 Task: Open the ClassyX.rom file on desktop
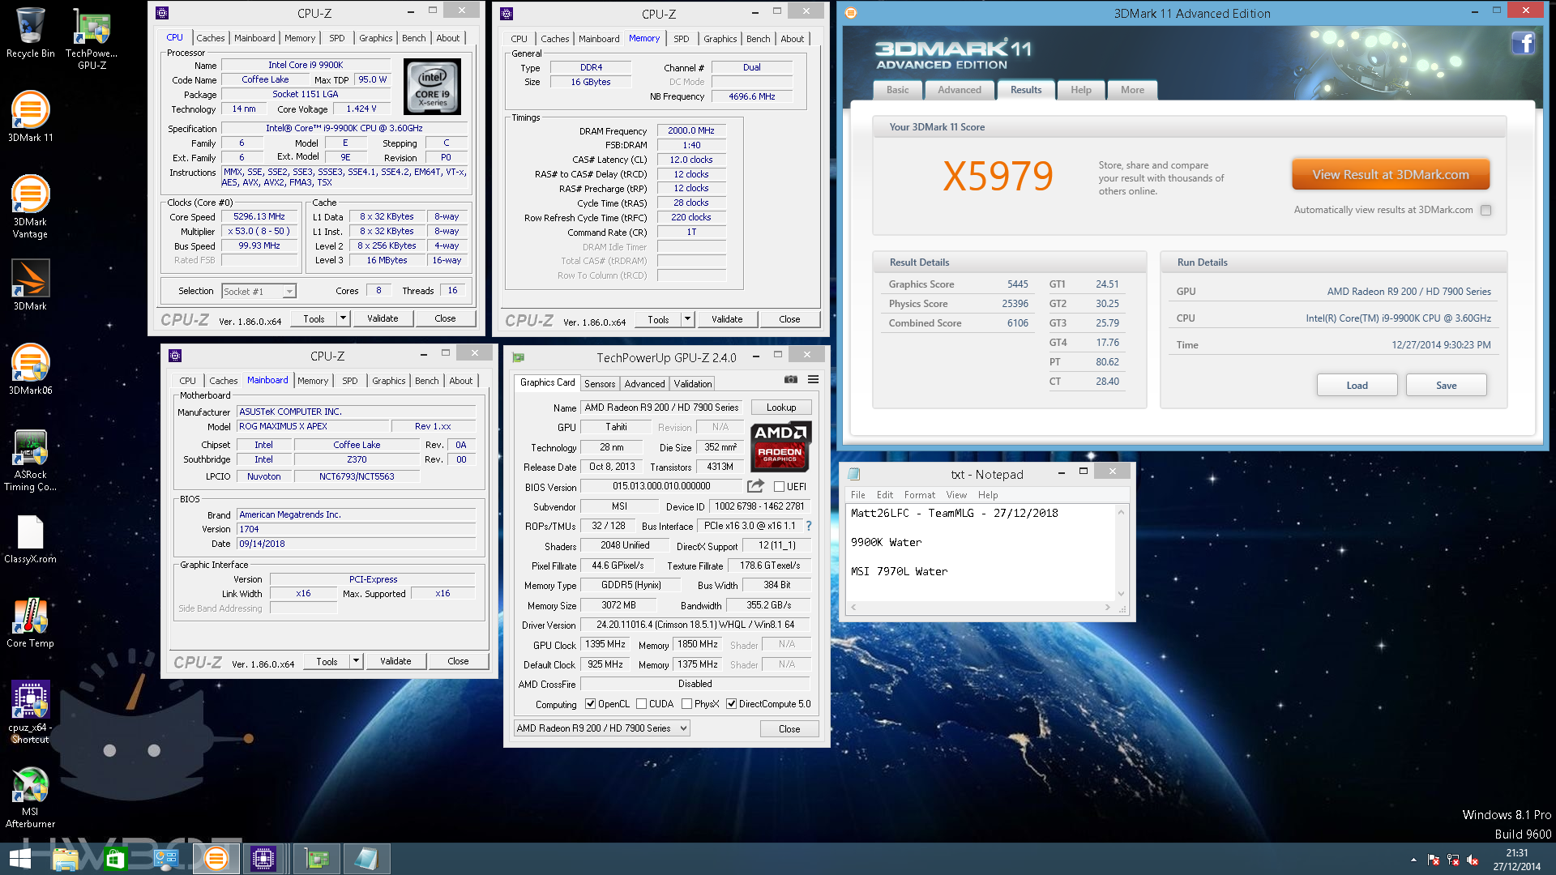30,539
